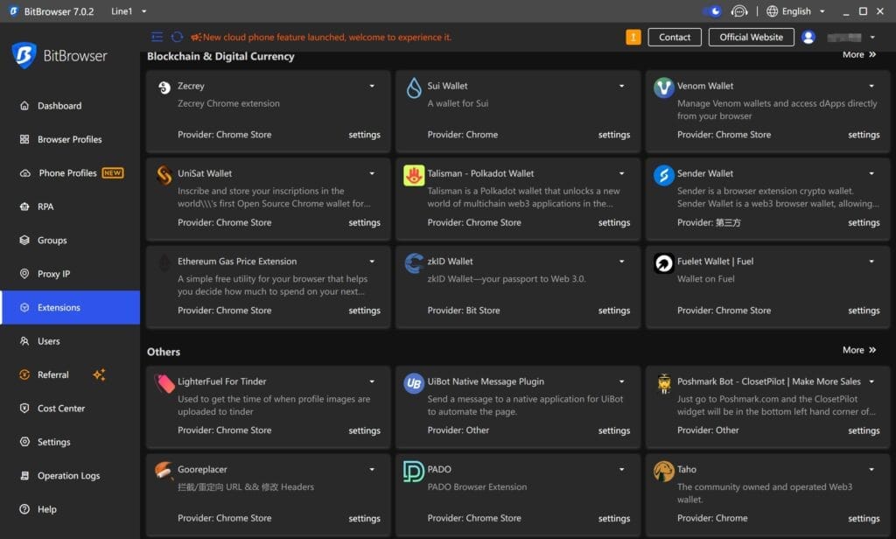Open Settings in sidebar
The width and height of the screenshot is (896, 539).
70,442
